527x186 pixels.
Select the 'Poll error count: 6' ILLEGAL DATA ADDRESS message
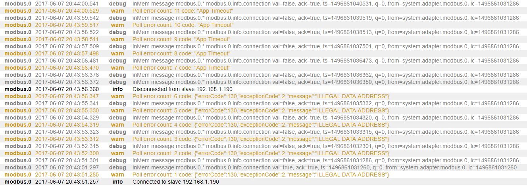click(x=261, y=96)
